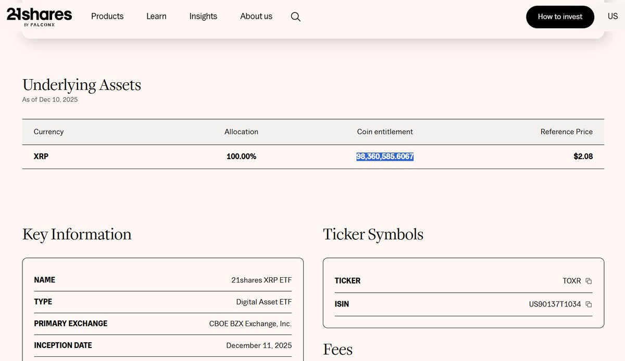Viewport: 625px width, 361px height.
Task: Click the 21shares by FalconX logo
Action: point(39,17)
